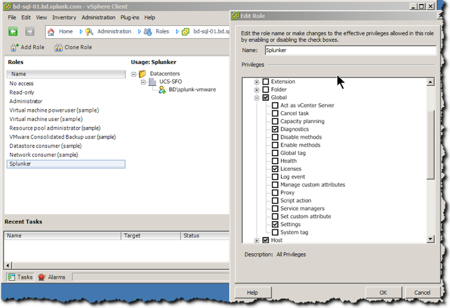Enable the System tag checkbox
450x308 pixels.
(275, 232)
